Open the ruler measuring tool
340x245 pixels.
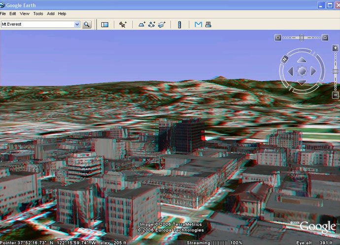tap(179, 25)
